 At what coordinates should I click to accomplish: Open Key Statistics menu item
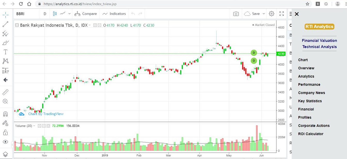pyautogui.click(x=310, y=101)
